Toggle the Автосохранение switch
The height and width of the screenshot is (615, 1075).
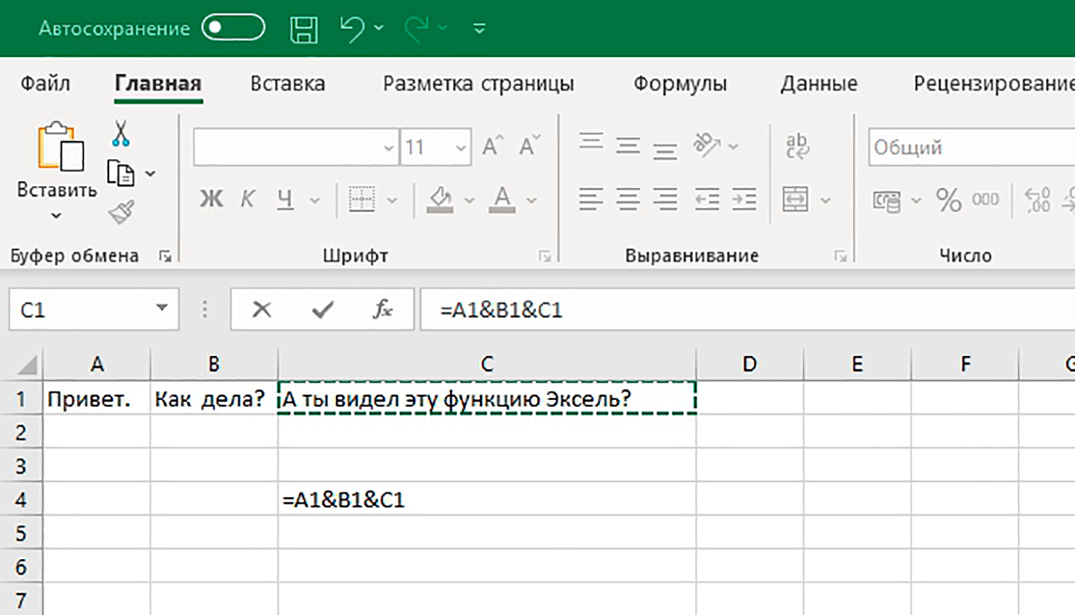pyautogui.click(x=233, y=28)
